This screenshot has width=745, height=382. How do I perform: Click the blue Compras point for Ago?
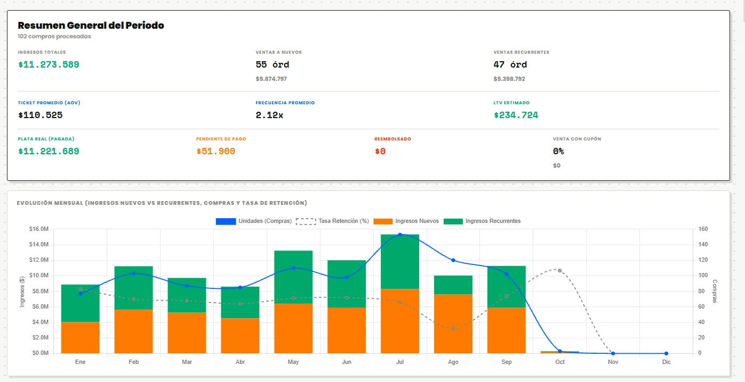(x=453, y=260)
